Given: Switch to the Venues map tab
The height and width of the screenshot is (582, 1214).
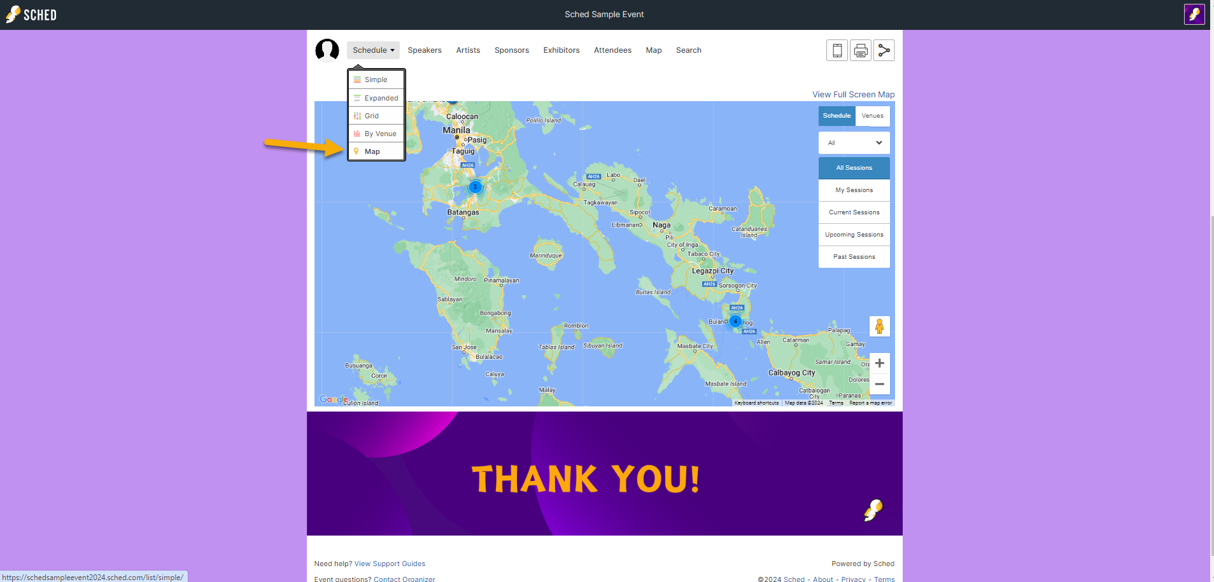Looking at the screenshot, I should click(x=872, y=116).
